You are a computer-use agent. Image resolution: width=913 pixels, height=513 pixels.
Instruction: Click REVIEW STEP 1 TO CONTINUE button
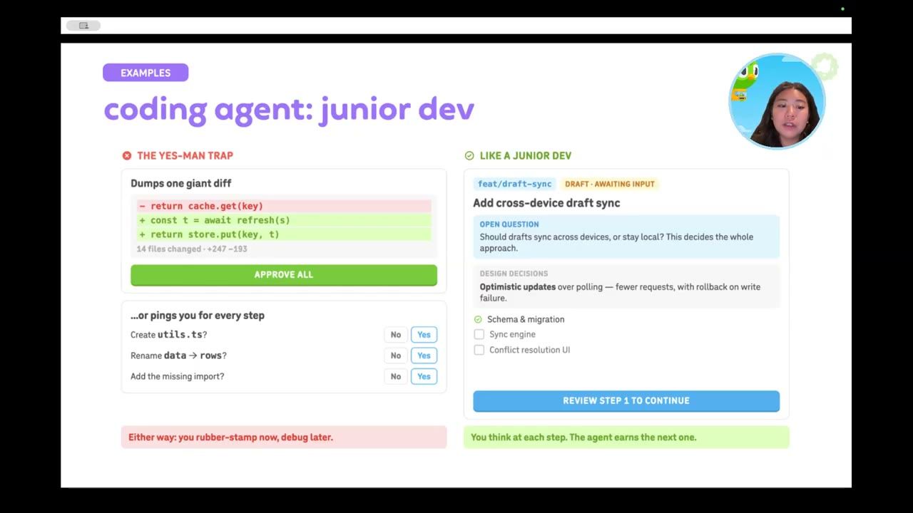[x=626, y=400]
